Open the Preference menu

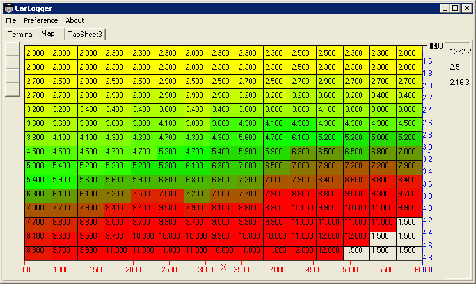41,20
